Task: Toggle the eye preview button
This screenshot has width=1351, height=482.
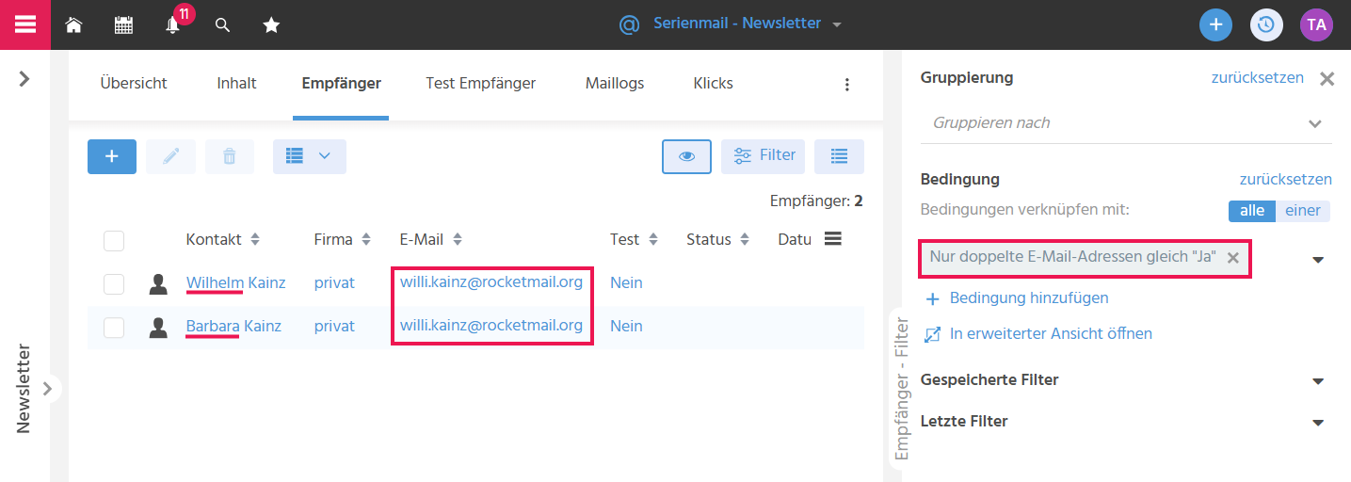Action: pyautogui.click(x=686, y=156)
